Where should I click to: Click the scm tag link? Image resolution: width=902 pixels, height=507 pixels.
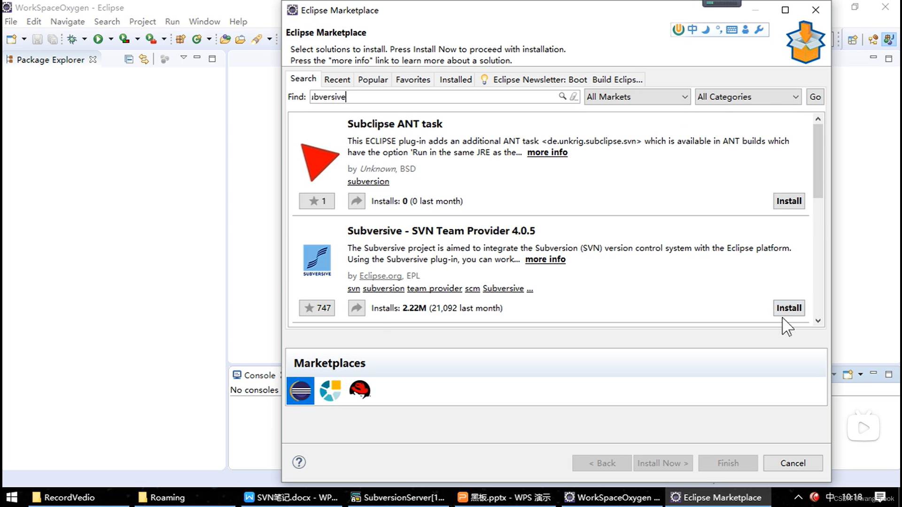(472, 288)
